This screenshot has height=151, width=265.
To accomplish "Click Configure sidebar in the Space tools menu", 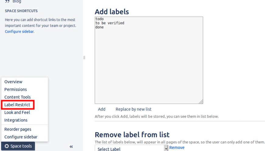I will tap(21, 137).
